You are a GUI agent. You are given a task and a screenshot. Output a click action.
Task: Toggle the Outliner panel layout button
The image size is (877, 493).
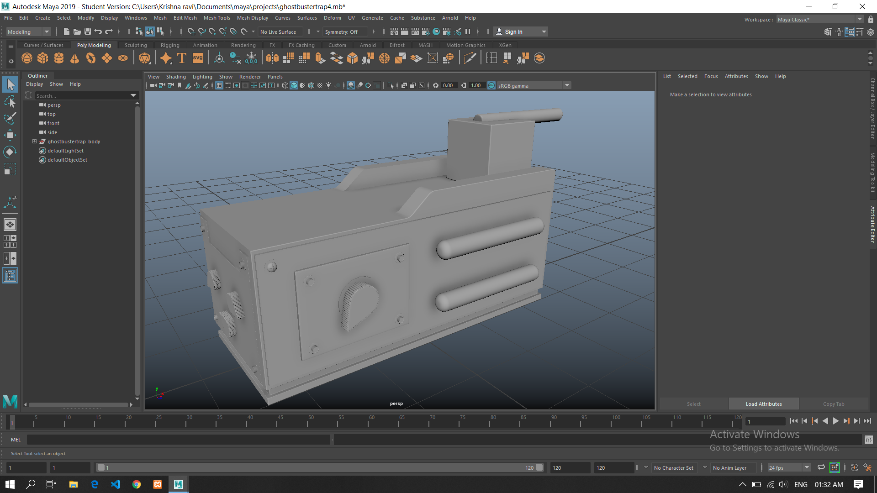(x=10, y=276)
